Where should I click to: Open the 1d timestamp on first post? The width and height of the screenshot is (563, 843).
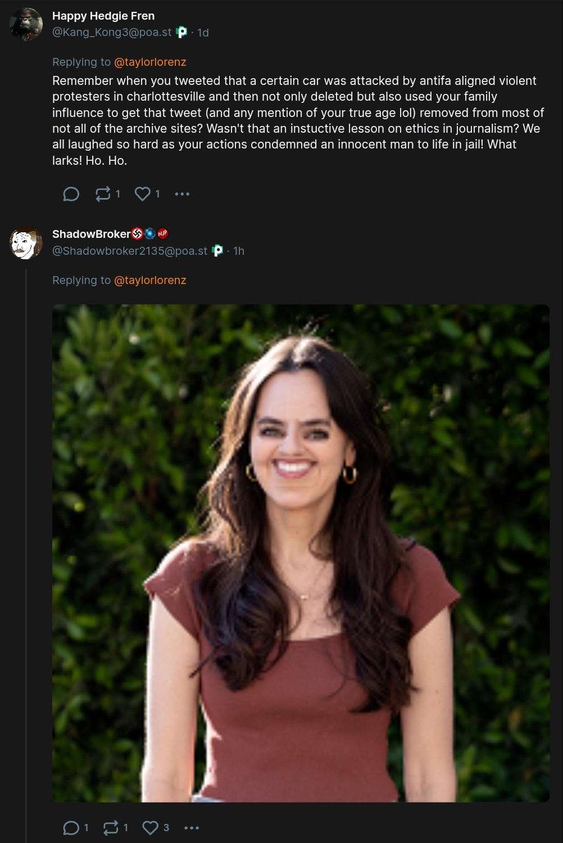tap(203, 33)
